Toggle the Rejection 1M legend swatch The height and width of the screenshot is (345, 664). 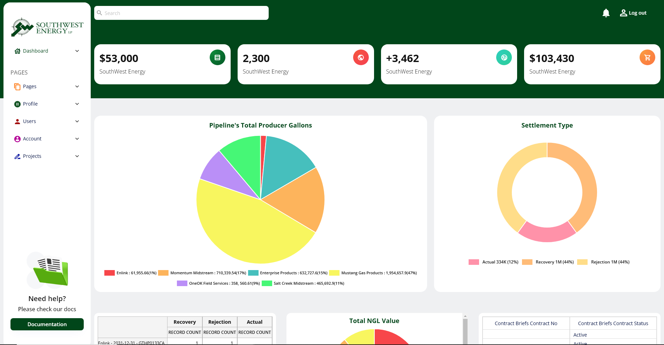pos(582,262)
